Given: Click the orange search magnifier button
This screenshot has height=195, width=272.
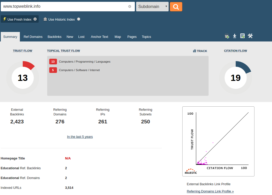Looking at the screenshot, I should [x=176, y=7].
